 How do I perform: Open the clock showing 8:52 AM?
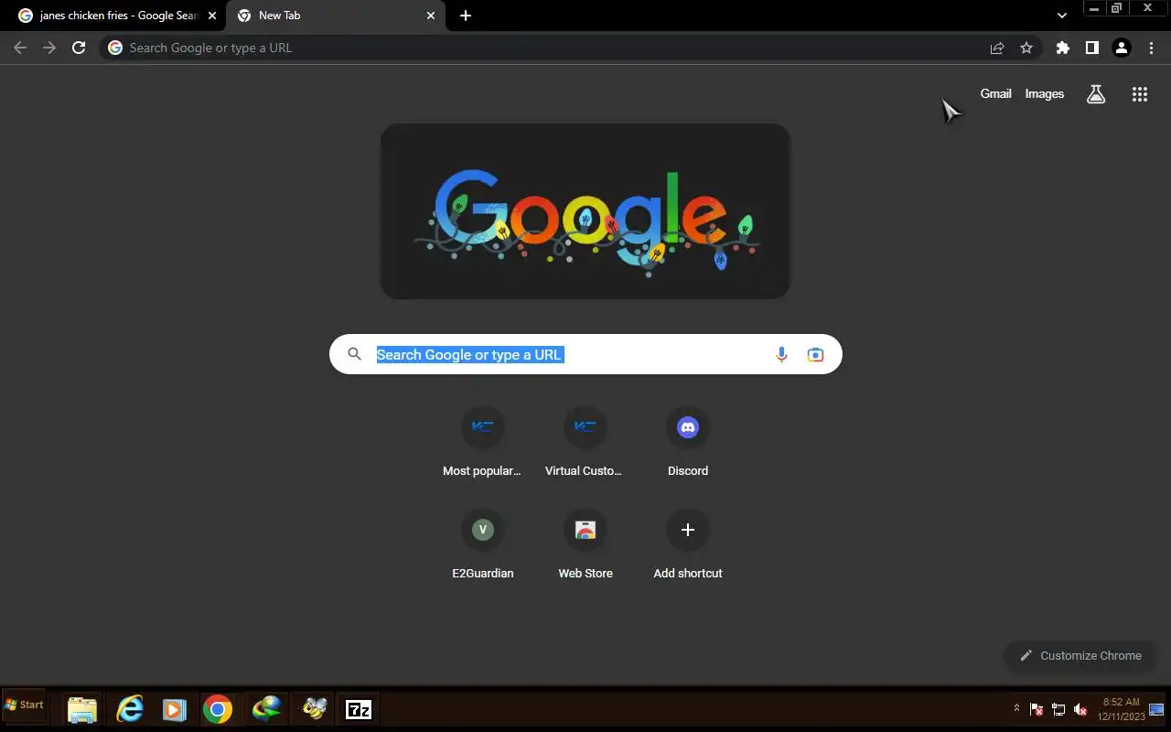coord(1120,709)
